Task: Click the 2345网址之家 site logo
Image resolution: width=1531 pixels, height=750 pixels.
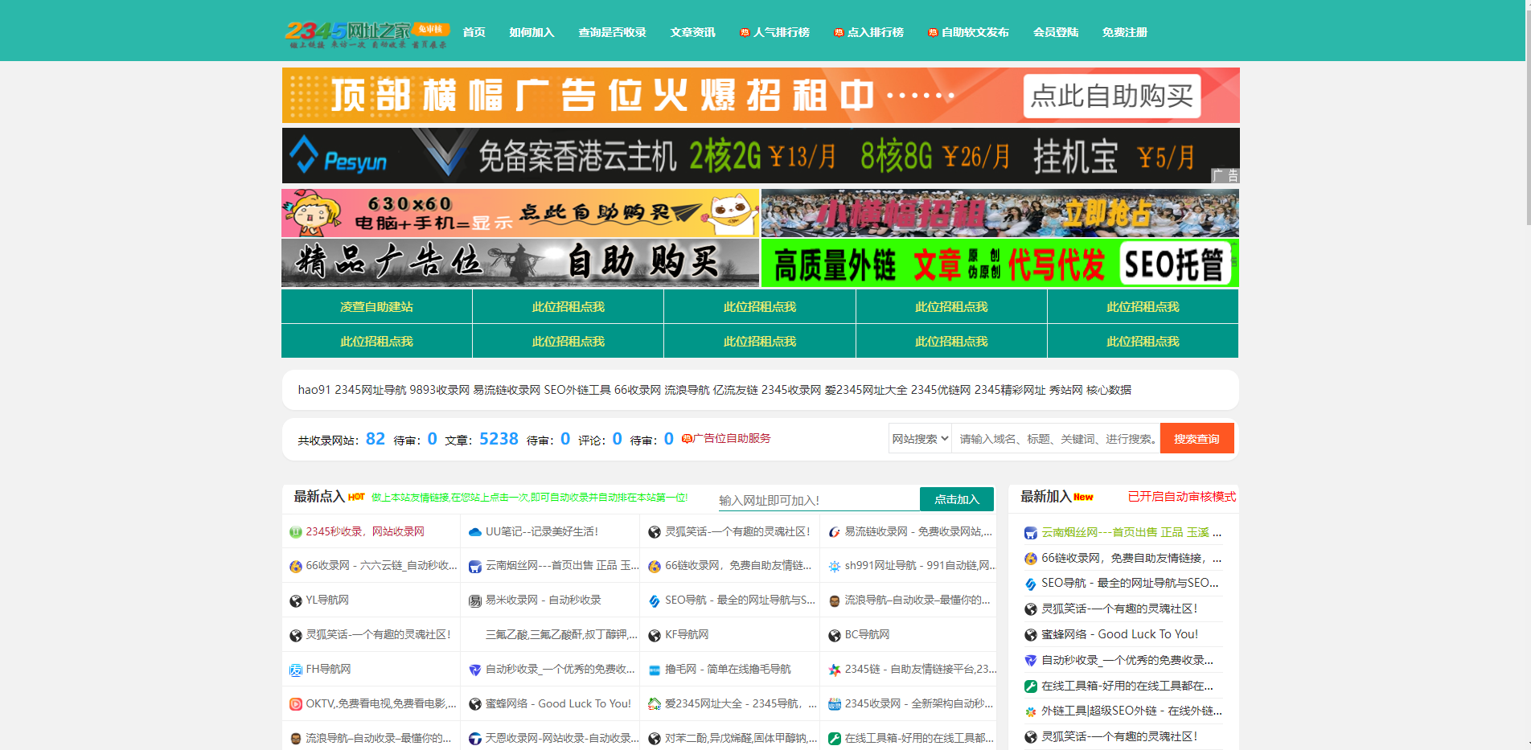Action: (367, 34)
